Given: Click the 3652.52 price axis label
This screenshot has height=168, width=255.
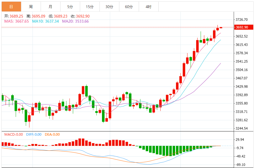Looking at the screenshot, I should [242, 36].
